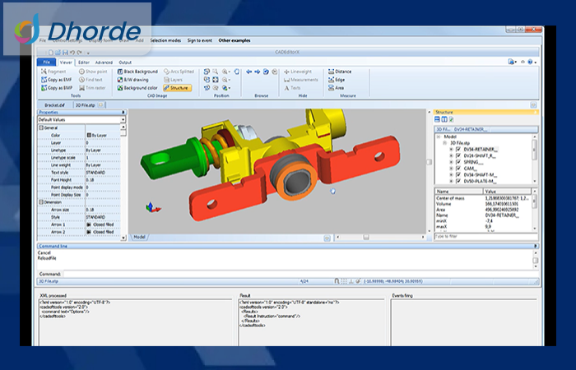
Task: Click the Copy as BMP icon
Action: pyautogui.click(x=42, y=88)
